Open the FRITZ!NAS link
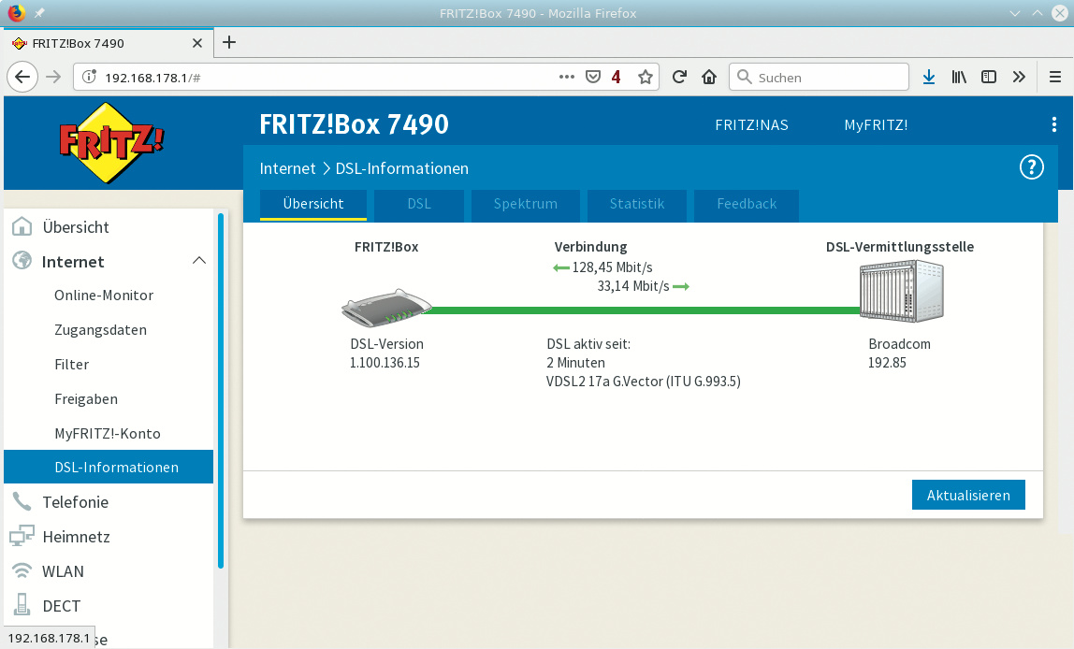This screenshot has width=1074, height=649. point(751,125)
